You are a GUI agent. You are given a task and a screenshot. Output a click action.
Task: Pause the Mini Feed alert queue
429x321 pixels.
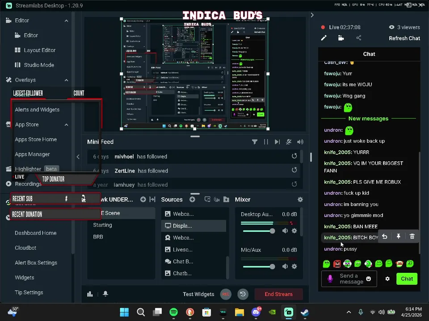point(266,142)
